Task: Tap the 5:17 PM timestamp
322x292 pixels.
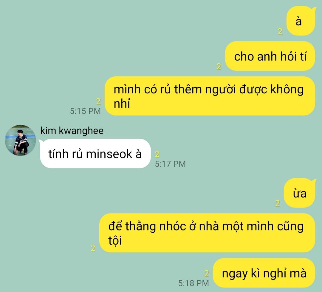Action: 170,164
